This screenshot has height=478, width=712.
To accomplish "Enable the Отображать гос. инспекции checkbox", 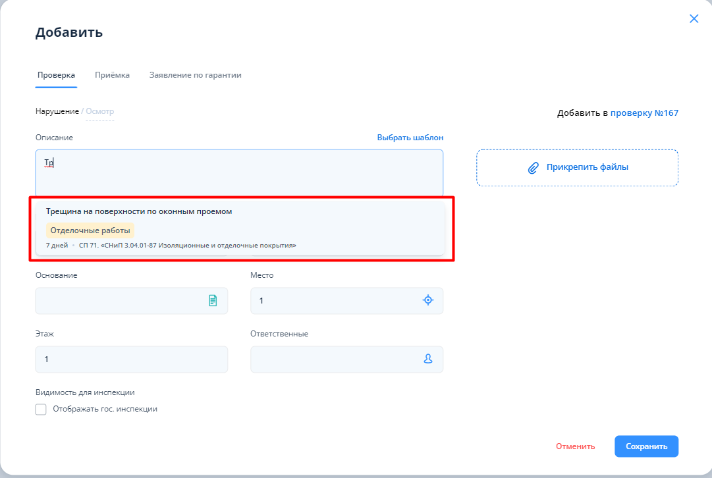I will point(41,410).
